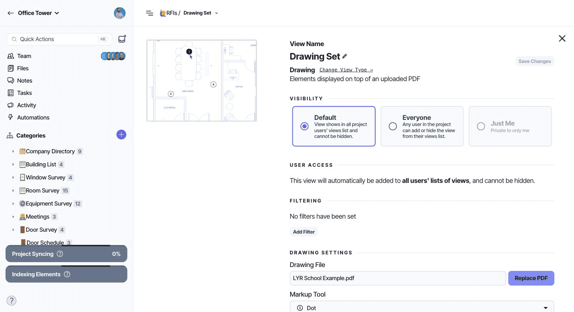Select the Default visibility option
This screenshot has width=574, height=312.
334,126
